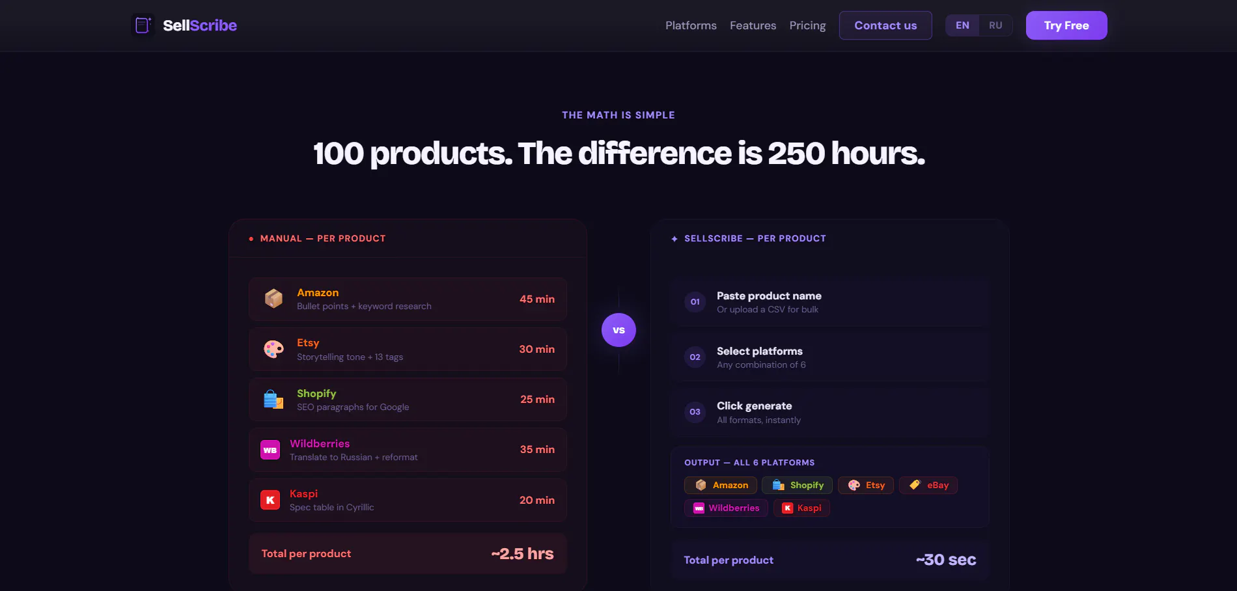This screenshot has width=1237, height=591.
Task: Click the Kaspi output platform chip
Action: pos(801,508)
